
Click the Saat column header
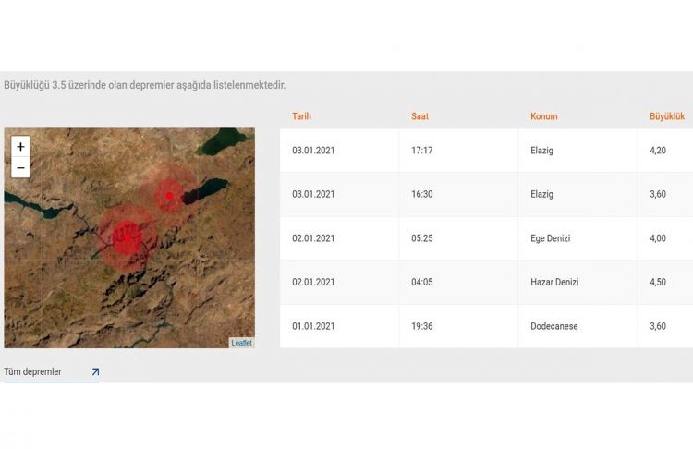pyautogui.click(x=419, y=116)
